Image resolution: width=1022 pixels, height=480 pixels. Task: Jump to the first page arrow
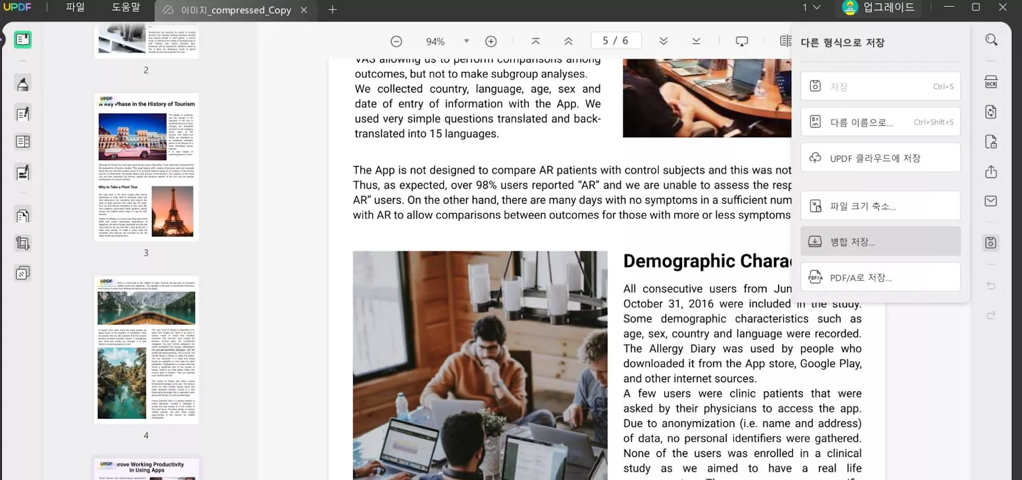[535, 41]
